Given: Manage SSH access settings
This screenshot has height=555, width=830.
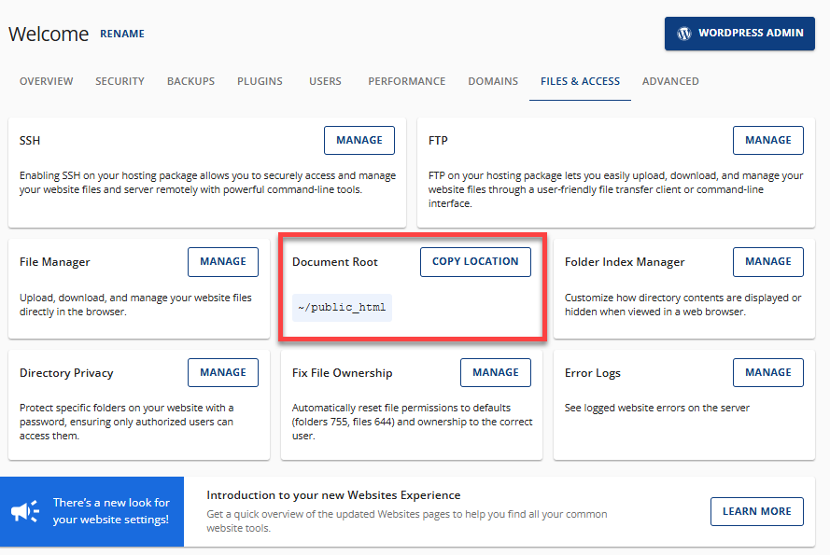Looking at the screenshot, I should pyautogui.click(x=359, y=140).
